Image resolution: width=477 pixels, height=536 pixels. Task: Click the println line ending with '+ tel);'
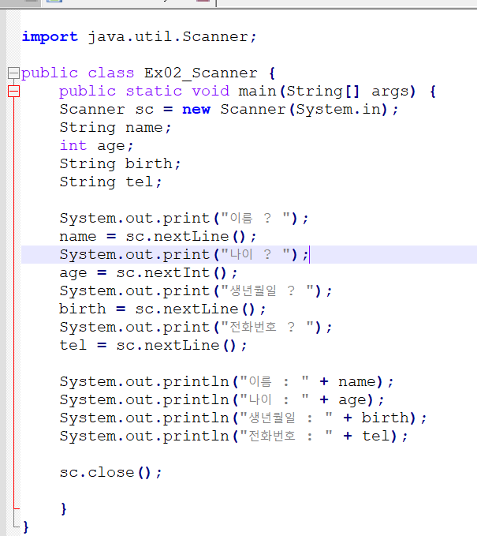[233, 437]
